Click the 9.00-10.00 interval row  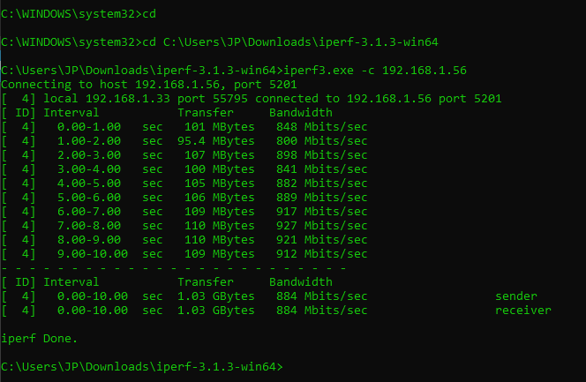184,254
